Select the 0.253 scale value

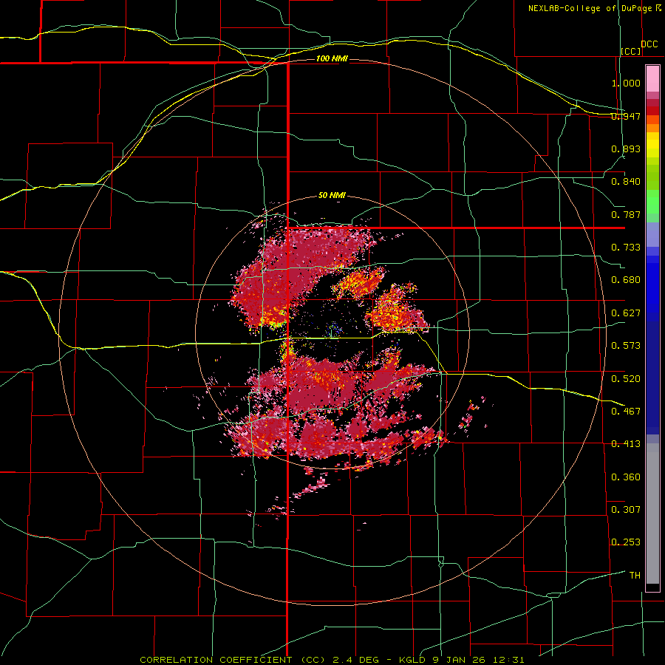[626, 542]
